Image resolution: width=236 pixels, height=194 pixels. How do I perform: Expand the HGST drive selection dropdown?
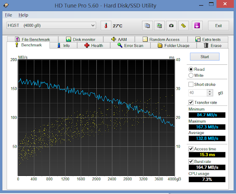click(93, 26)
